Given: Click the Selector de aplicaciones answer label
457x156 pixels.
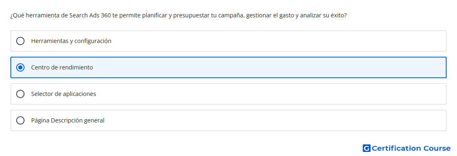Looking at the screenshot, I should click(x=64, y=94).
